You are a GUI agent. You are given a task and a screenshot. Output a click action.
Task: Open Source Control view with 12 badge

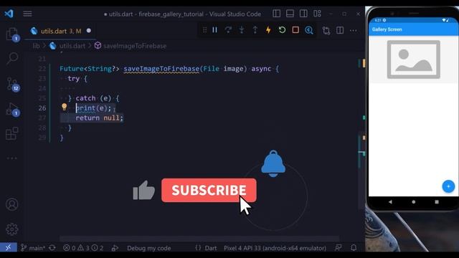pyautogui.click(x=13, y=85)
